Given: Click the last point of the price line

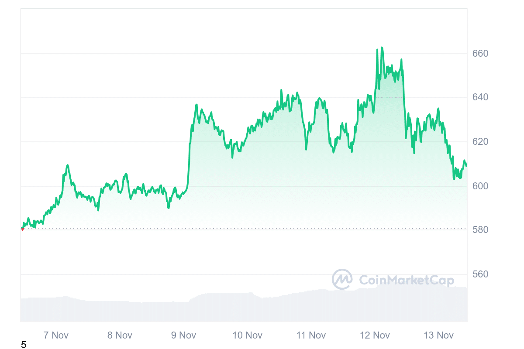Looking at the screenshot, I should click(466, 166).
